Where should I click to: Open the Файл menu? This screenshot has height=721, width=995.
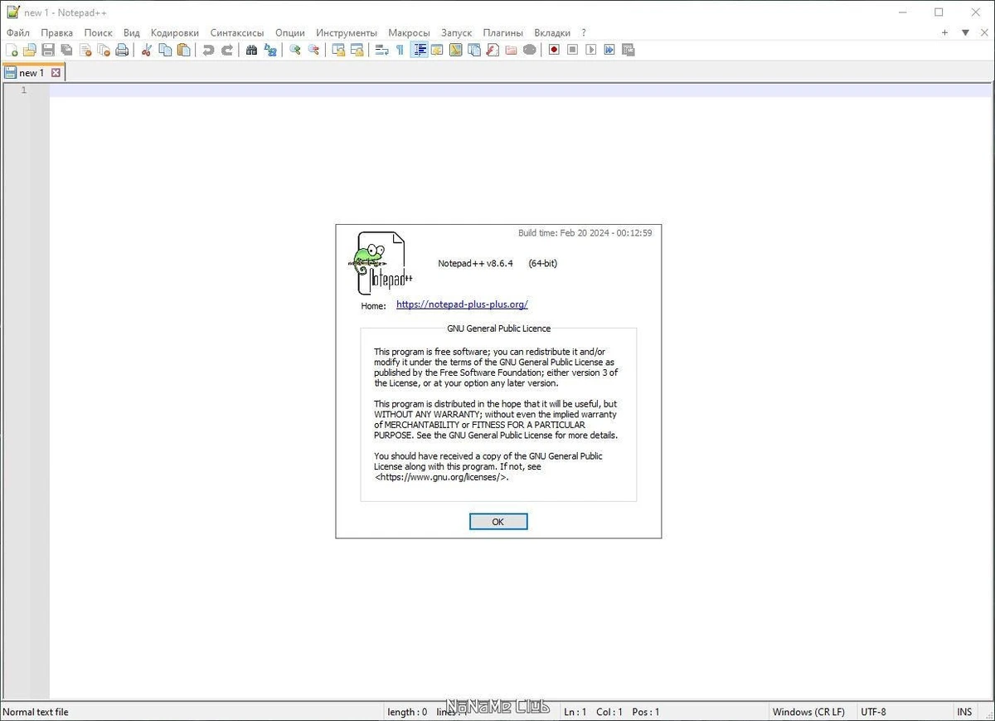17,32
